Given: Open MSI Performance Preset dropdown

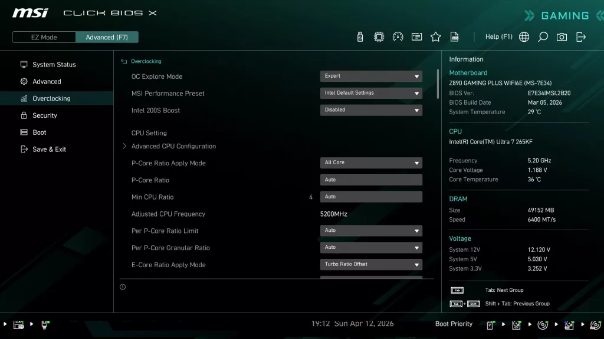Looking at the screenshot, I should tap(371, 93).
